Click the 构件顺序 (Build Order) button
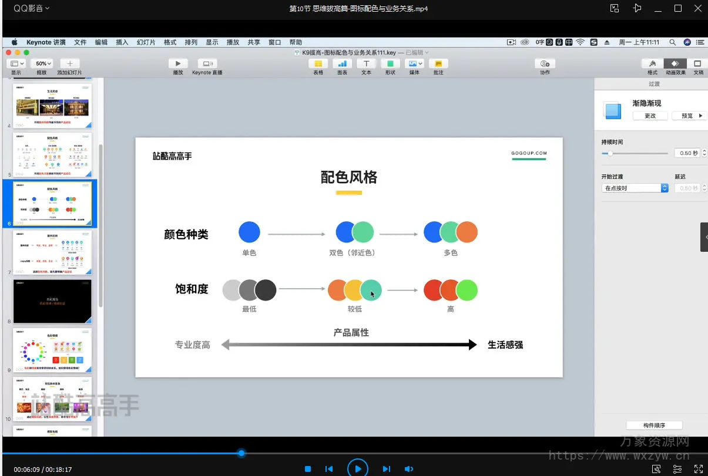Image resolution: width=708 pixels, height=476 pixels. tap(654, 426)
